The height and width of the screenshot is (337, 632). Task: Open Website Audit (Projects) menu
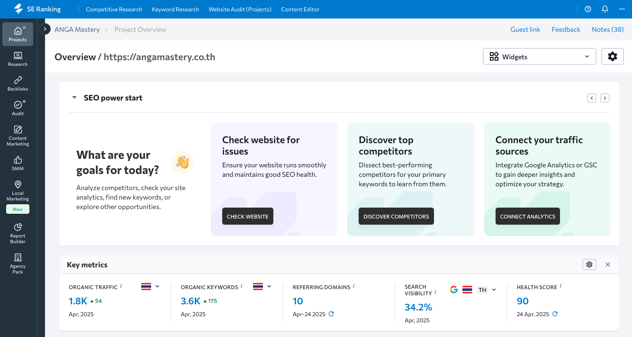pos(240,9)
